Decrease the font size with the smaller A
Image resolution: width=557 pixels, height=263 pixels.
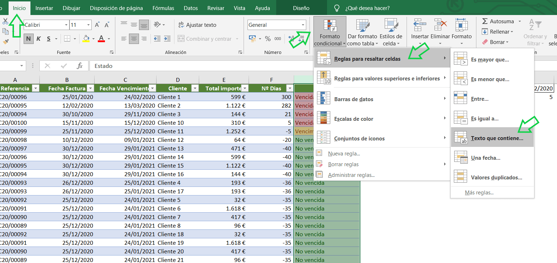(107, 25)
